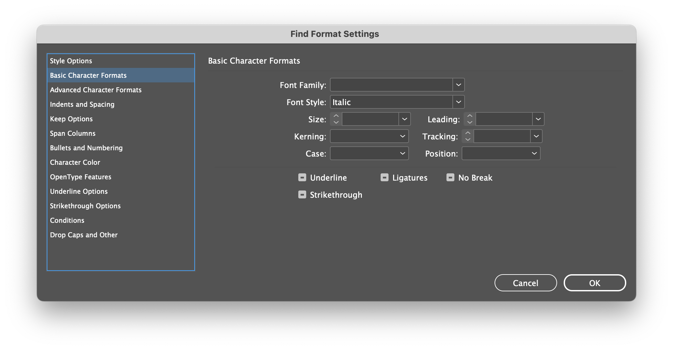Image resolution: width=673 pixels, height=350 pixels.
Task: Enable the No Break option
Action: pyautogui.click(x=450, y=177)
